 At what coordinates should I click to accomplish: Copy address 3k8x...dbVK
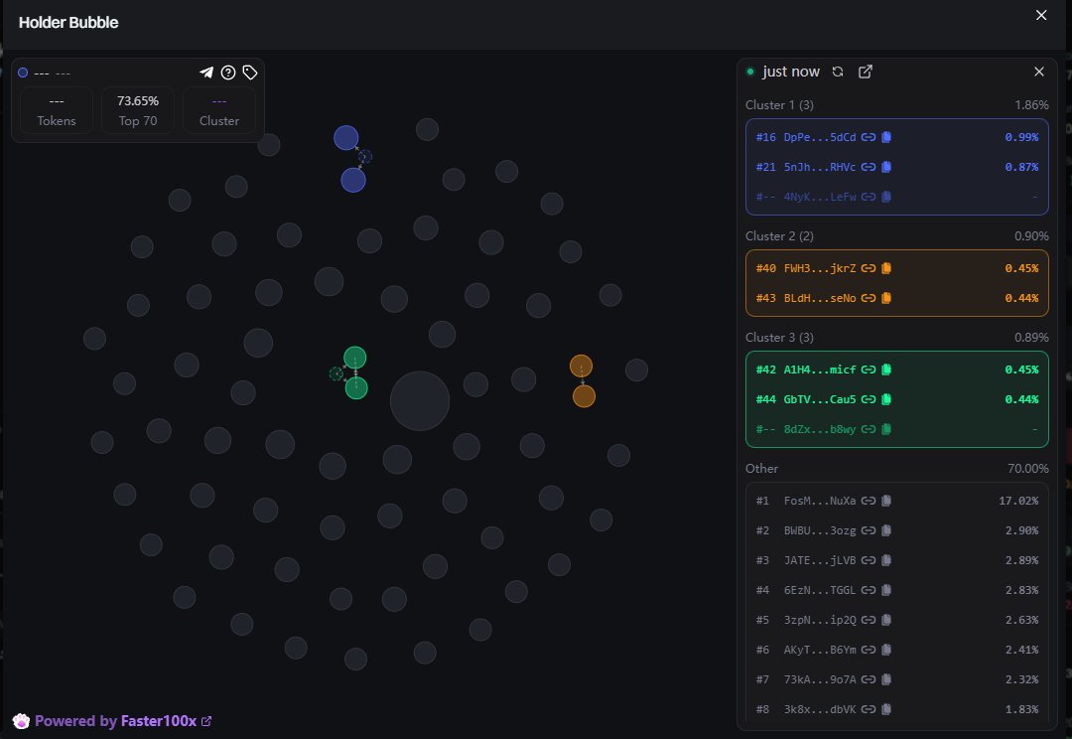click(886, 709)
